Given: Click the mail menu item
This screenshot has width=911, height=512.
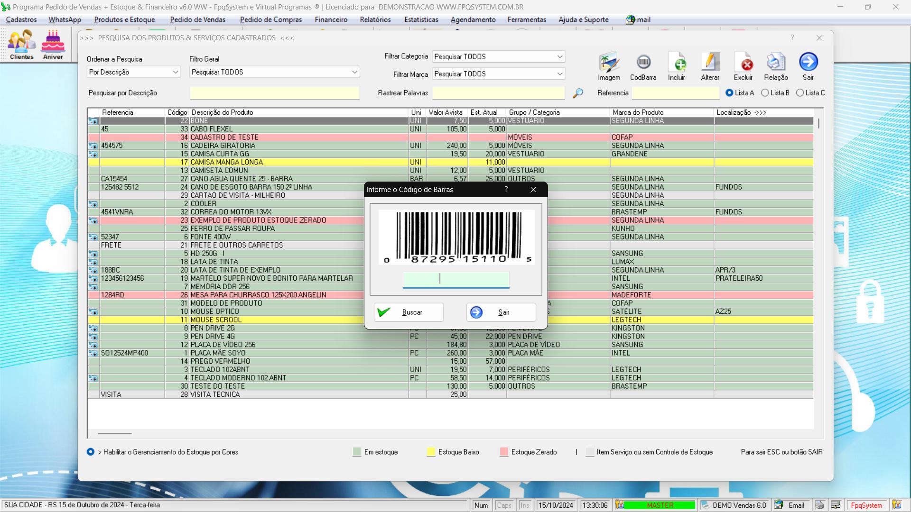Looking at the screenshot, I should pos(638,19).
